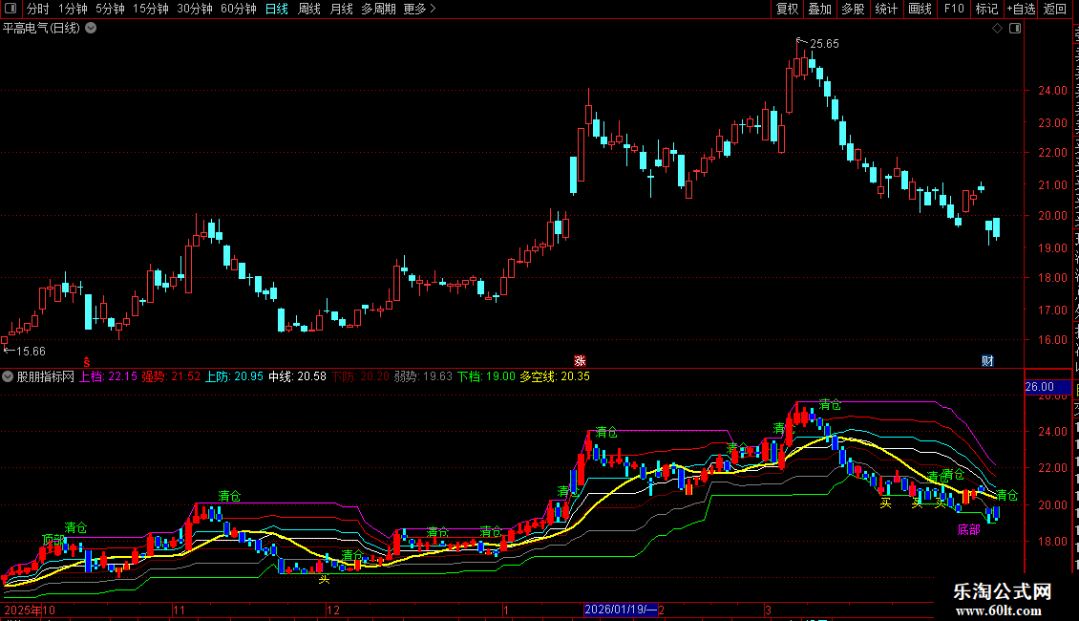Image resolution: width=1079 pixels, height=621 pixels.
Task: Click the 强势: 21.52 indicator value
Action: (171, 376)
